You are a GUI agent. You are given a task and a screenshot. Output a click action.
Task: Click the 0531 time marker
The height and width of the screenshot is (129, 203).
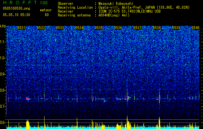tap(22, 28)
